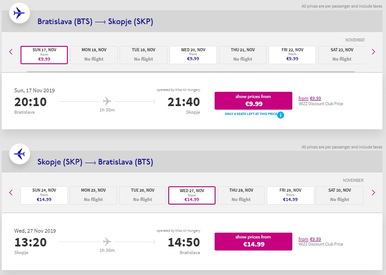Show previous week of return dates

(11, 193)
